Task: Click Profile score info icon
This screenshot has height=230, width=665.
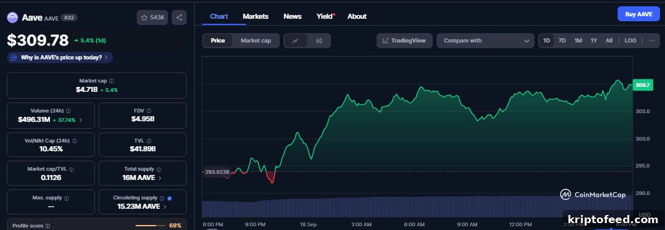Action: click(x=47, y=226)
